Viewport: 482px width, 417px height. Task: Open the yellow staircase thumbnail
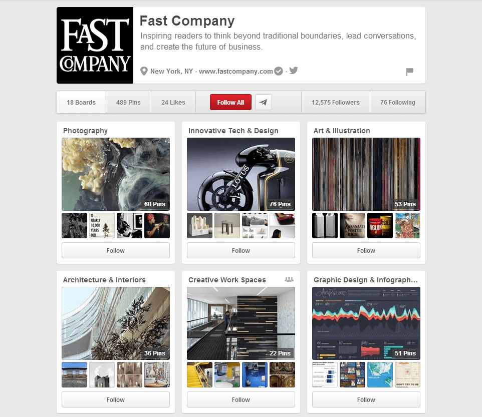click(x=199, y=374)
